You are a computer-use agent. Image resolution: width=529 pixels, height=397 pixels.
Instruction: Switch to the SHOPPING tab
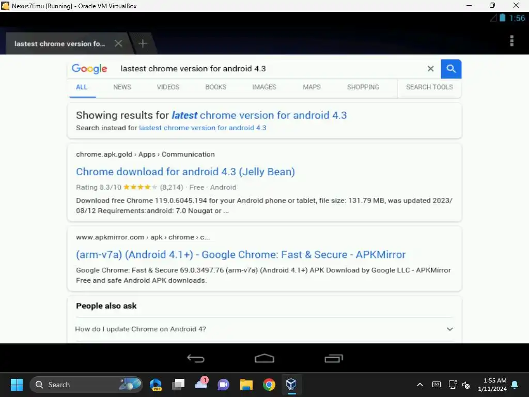pyautogui.click(x=363, y=87)
